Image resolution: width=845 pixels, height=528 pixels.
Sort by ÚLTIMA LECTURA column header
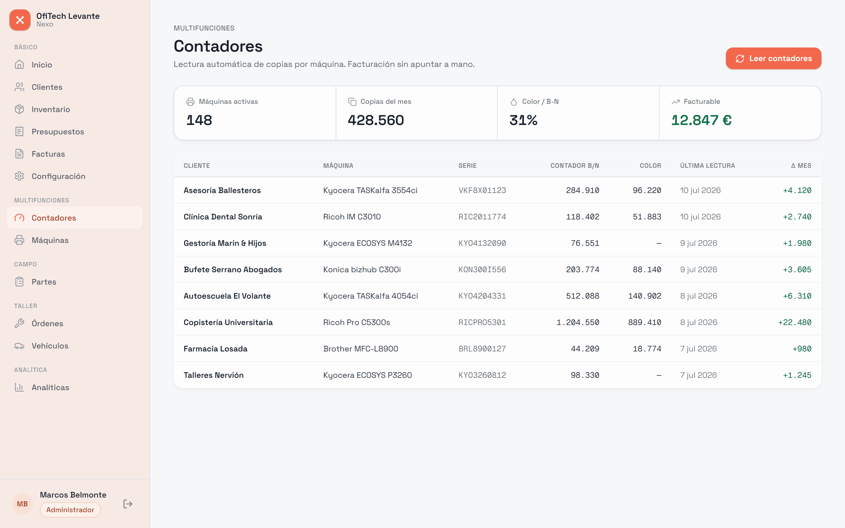[707, 165]
